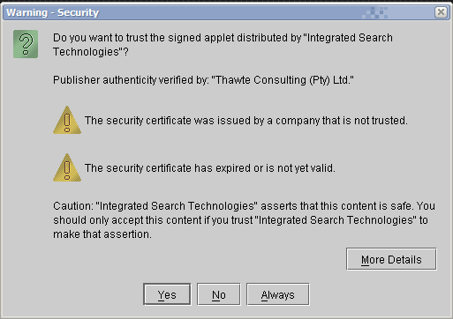Image resolution: width=453 pixels, height=319 pixels.
Task: Click warning triangle beside expired certificate message
Action: (x=67, y=167)
